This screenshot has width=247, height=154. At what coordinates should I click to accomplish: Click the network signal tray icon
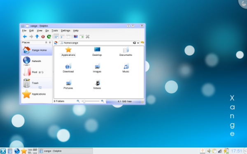pos(220,151)
